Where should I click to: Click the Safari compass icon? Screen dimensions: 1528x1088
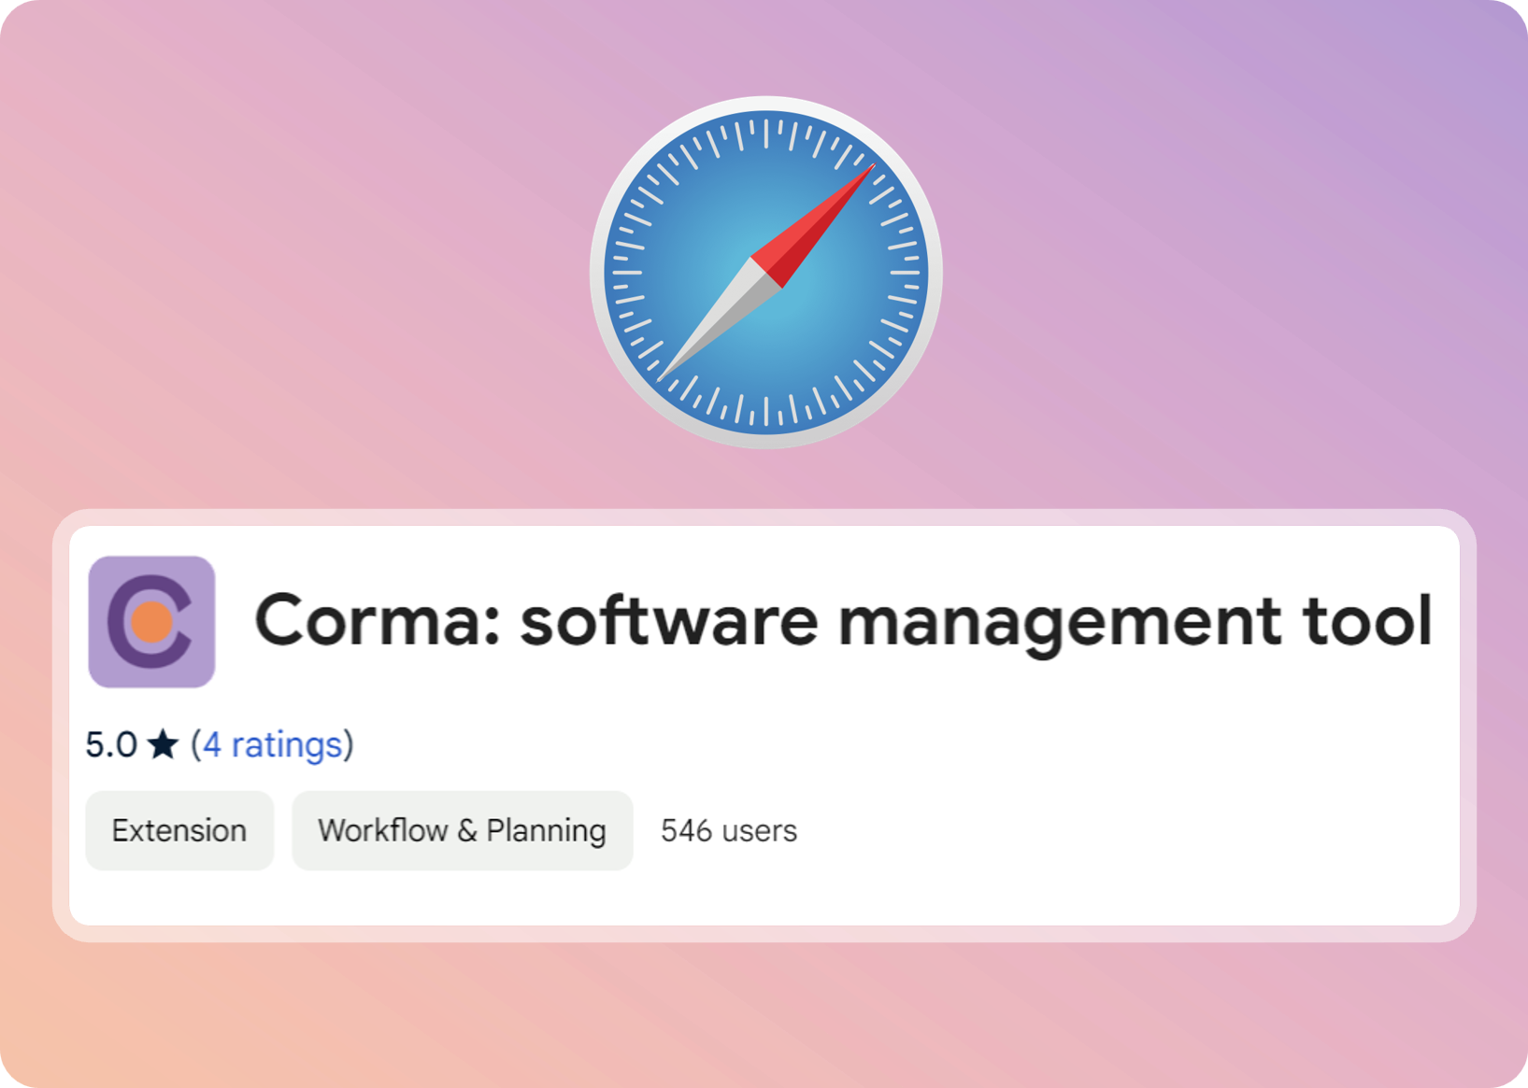[x=765, y=272]
